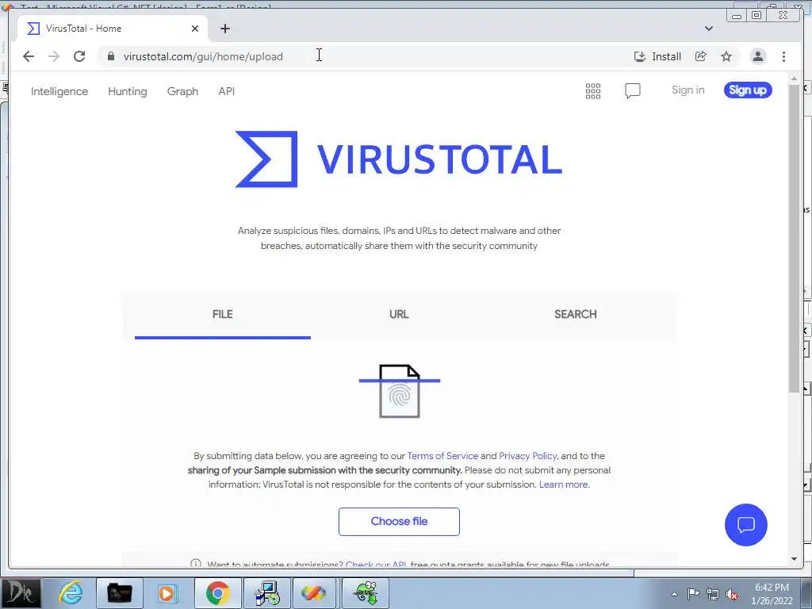Open Chrome profile avatar
Screen dimensions: 812x609
click(x=757, y=56)
